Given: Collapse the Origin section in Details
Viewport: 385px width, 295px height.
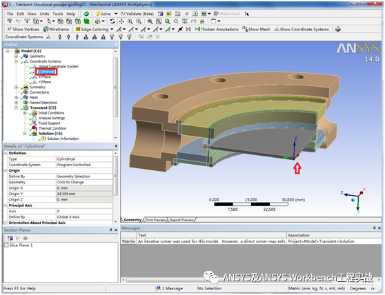Looking at the screenshot, I should [6, 170].
